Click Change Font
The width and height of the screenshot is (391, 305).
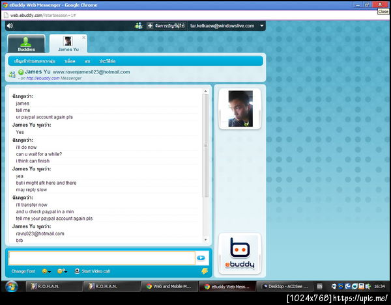tap(23, 271)
